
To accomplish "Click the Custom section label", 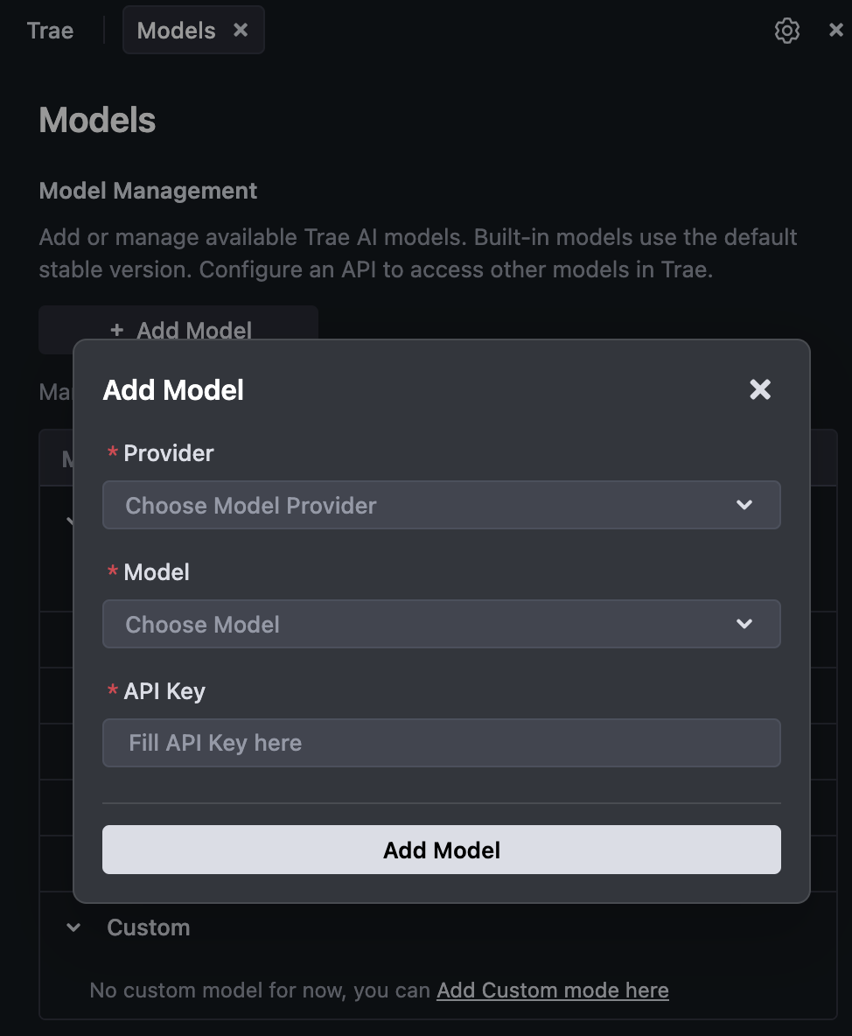I will coord(148,927).
